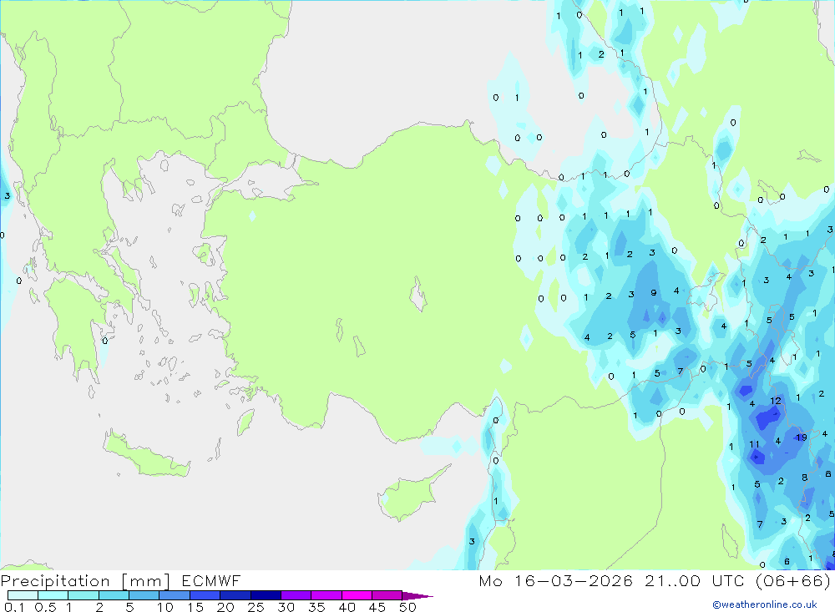Click the '19' precipitation value on map
835x612 pixels.
(x=802, y=438)
